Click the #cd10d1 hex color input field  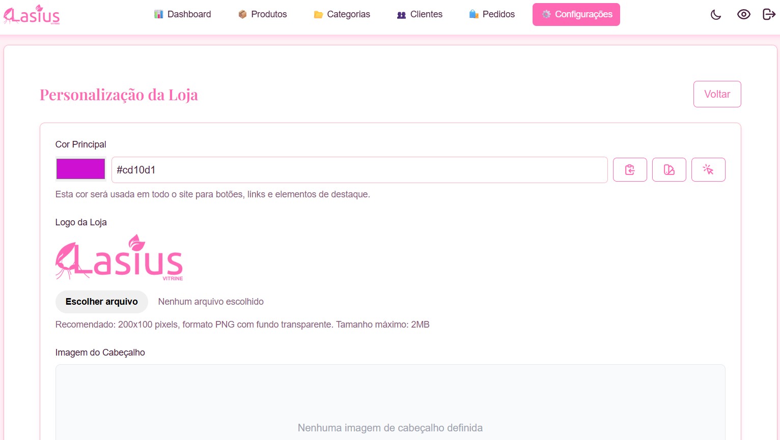tap(359, 170)
